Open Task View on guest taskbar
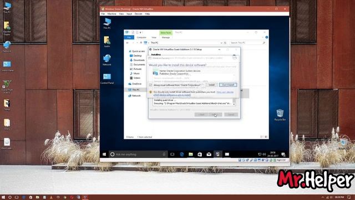The image size is (355, 200). click(173, 154)
